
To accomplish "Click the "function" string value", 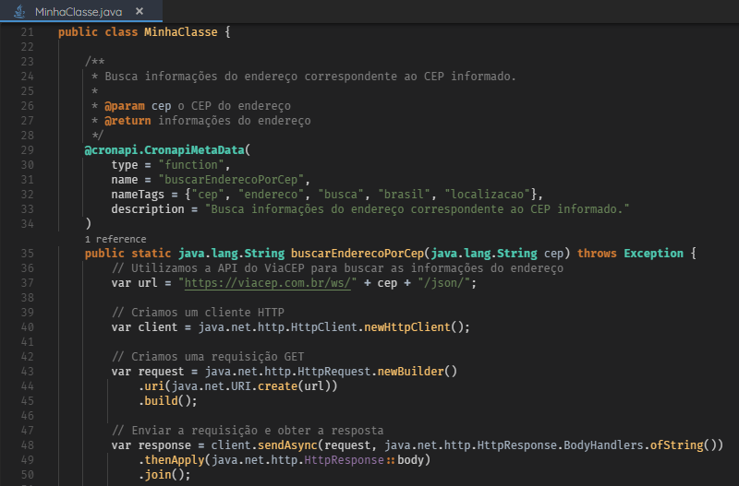I will [x=191, y=165].
